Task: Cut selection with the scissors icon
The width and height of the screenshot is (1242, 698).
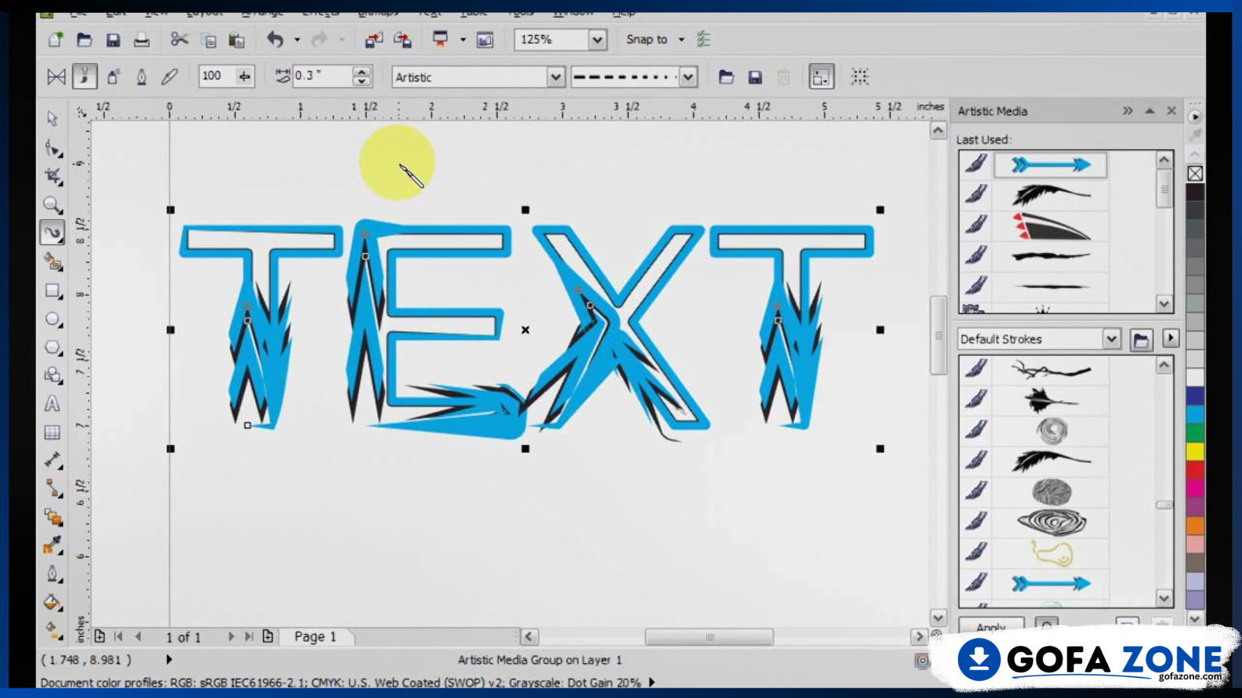Action: coord(179,40)
